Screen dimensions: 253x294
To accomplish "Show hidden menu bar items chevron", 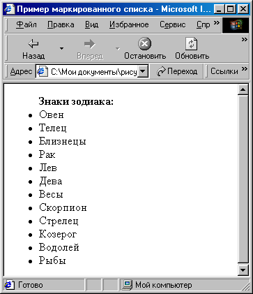I will [217, 22].
